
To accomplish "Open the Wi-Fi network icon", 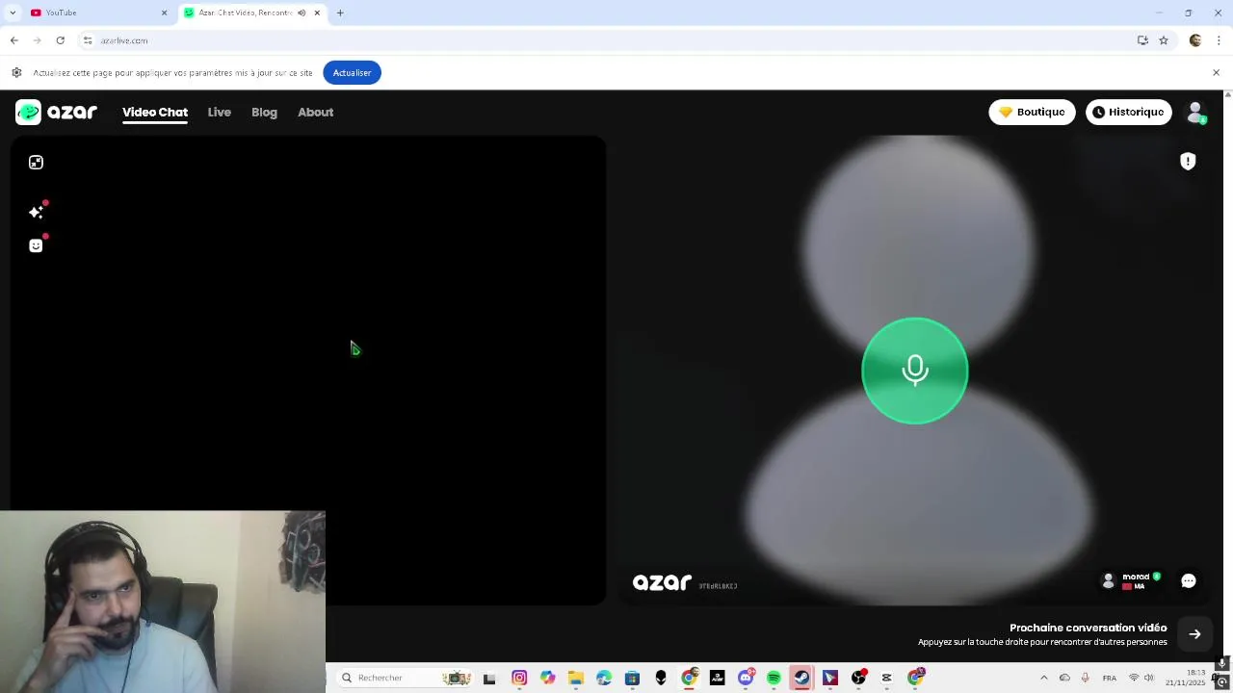I will [x=1134, y=678].
